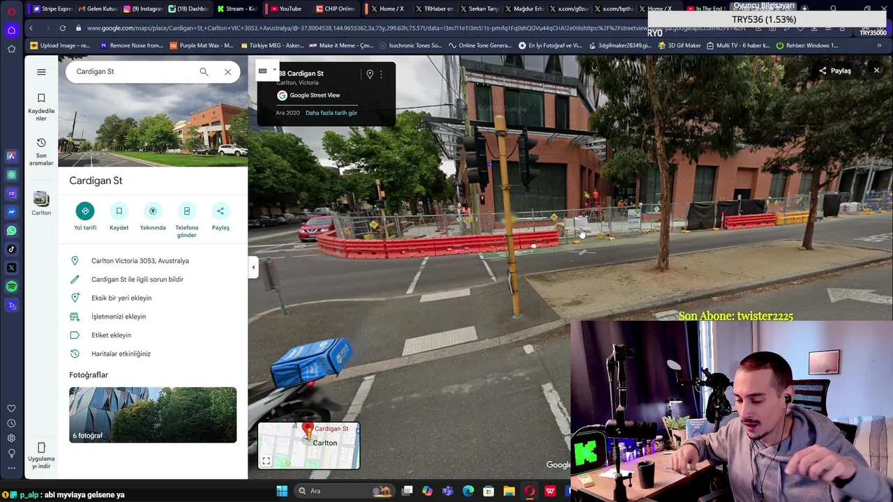Reload the page in the browser
This screenshot has height=502, width=893.
coord(63,28)
